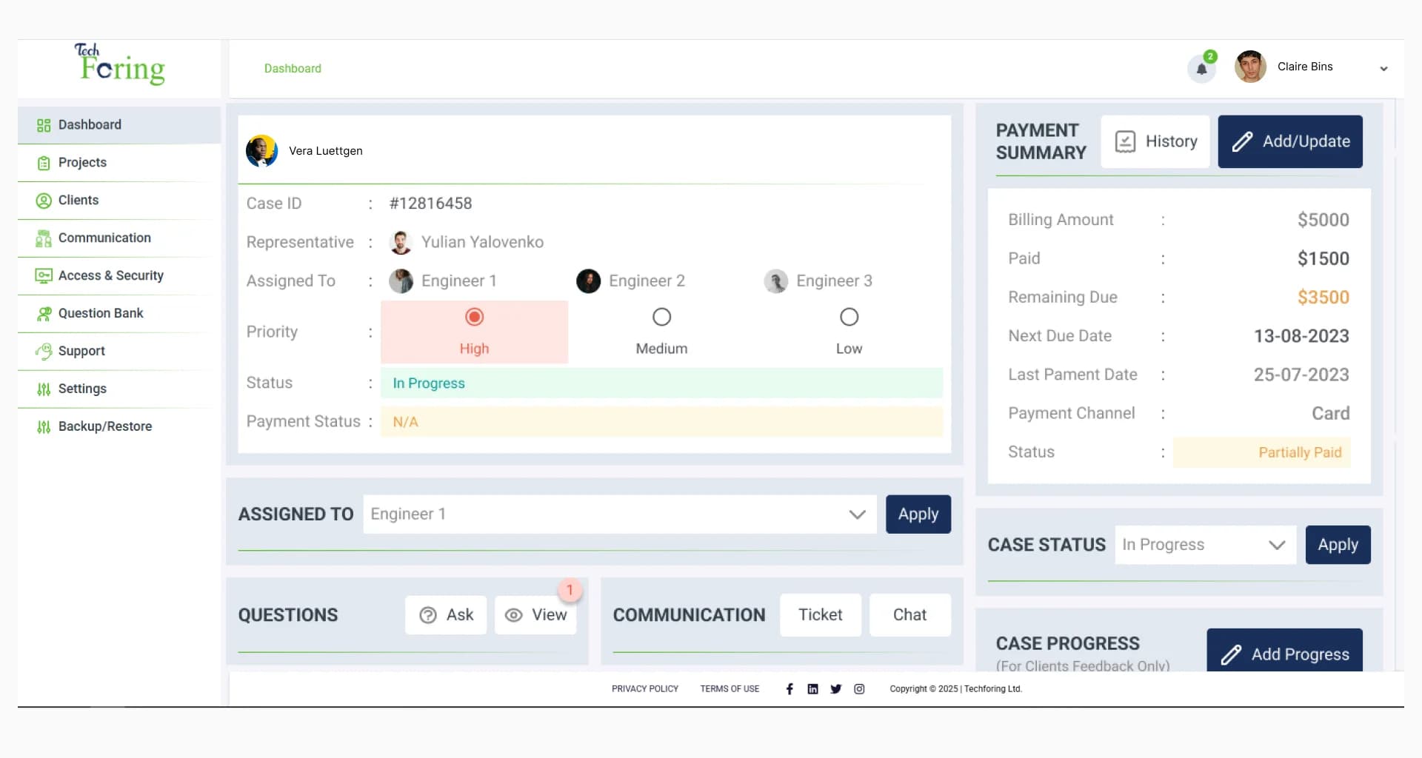The image size is (1422, 758).
Task: Open the notifications bell
Action: [1201, 69]
